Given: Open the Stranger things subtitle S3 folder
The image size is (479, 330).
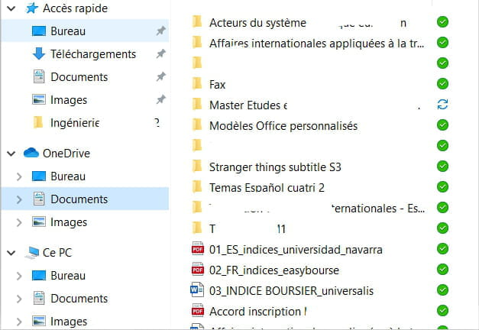Looking at the screenshot, I should 275,166.
